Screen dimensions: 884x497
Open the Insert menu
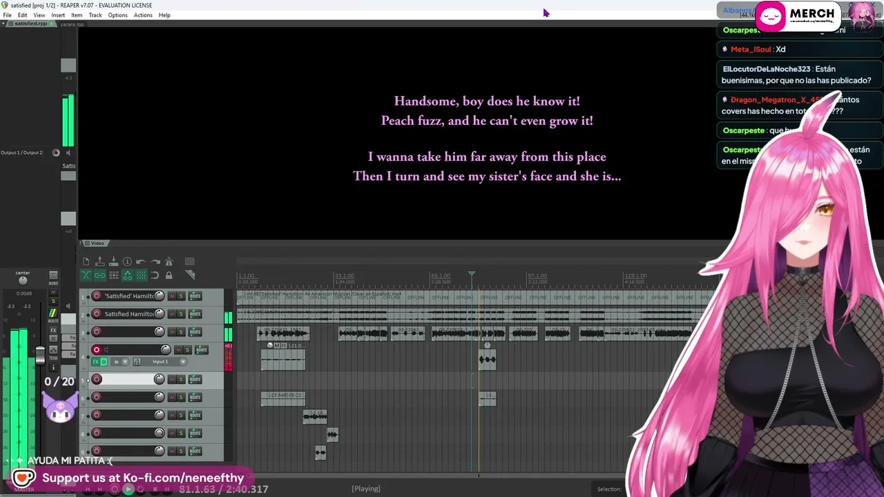[x=58, y=15]
